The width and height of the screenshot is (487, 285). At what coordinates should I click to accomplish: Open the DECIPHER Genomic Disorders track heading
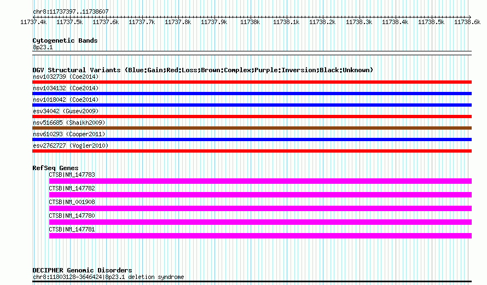click(82, 270)
